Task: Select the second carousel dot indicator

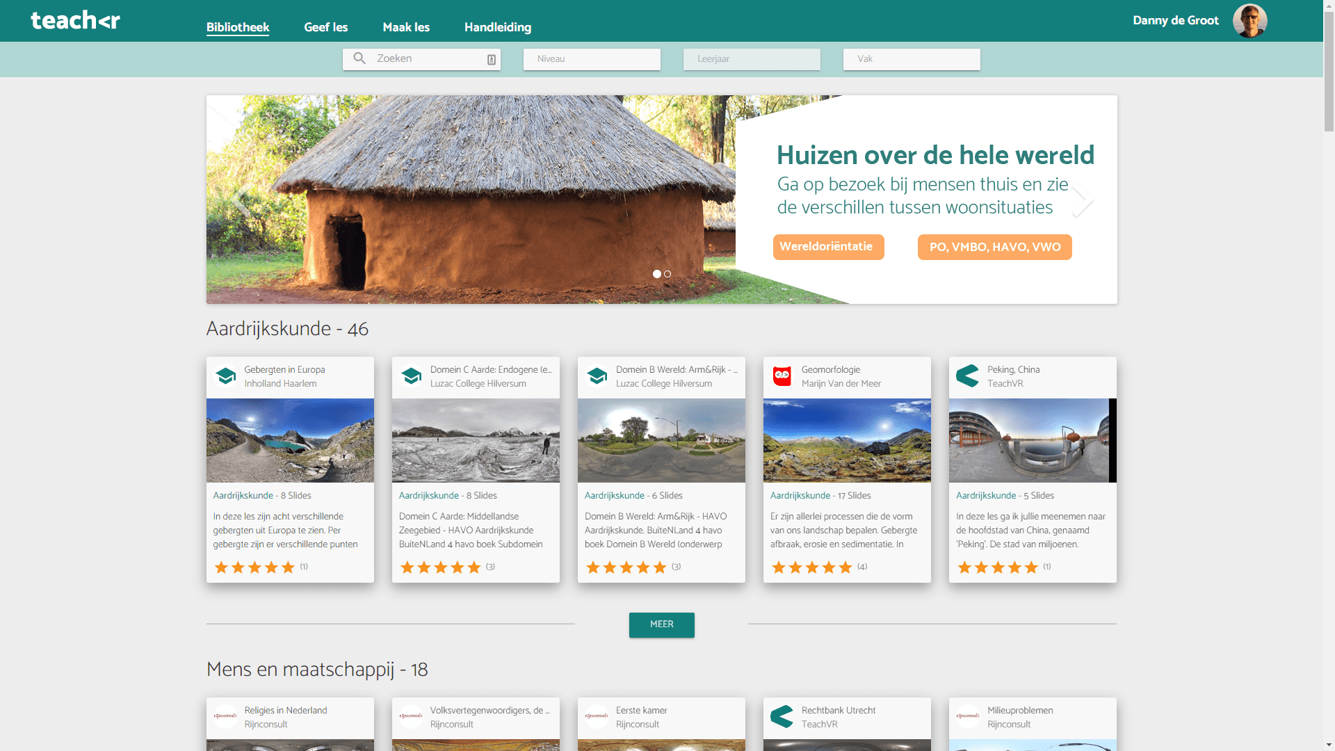Action: tap(667, 274)
